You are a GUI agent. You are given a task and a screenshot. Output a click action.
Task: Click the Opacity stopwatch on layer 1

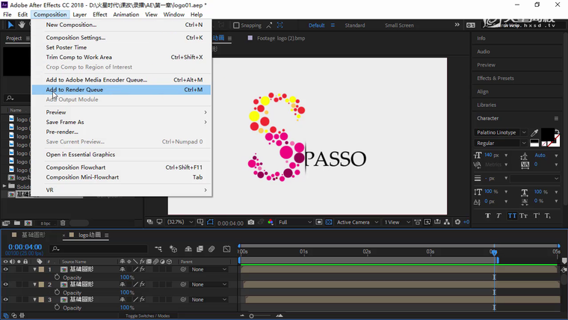tap(56, 277)
